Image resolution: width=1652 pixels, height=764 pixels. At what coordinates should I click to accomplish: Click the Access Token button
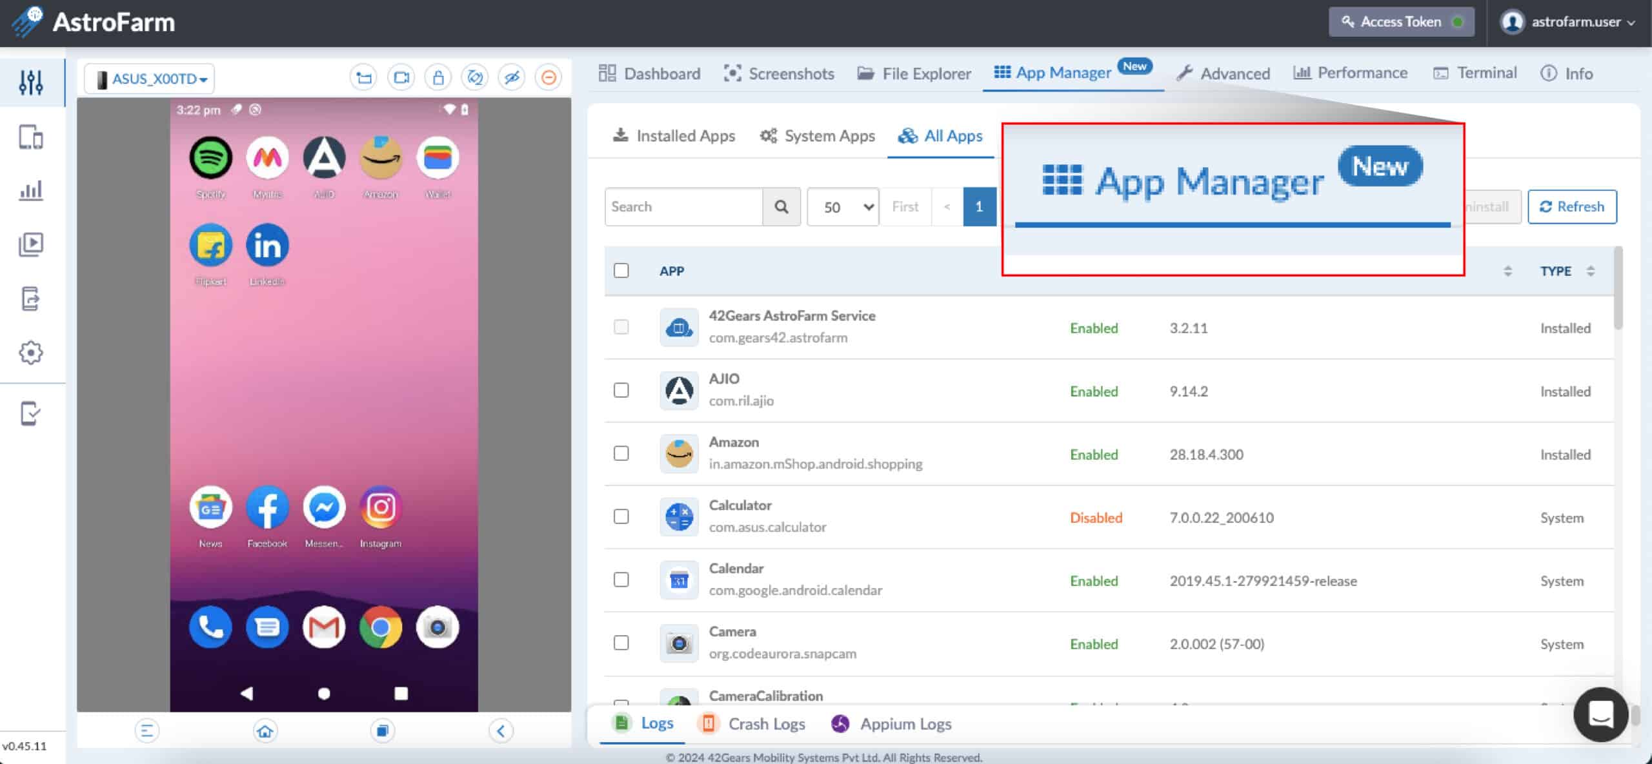pyautogui.click(x=1401, y=22)
